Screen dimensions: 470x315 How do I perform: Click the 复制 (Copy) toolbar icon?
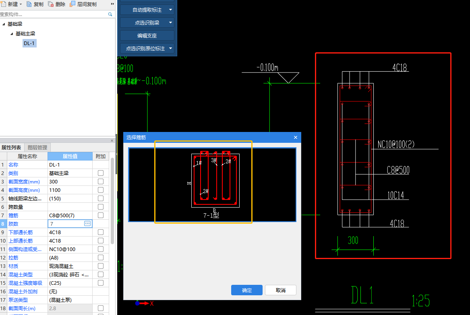pyautogui.click(x=29, y=4)
